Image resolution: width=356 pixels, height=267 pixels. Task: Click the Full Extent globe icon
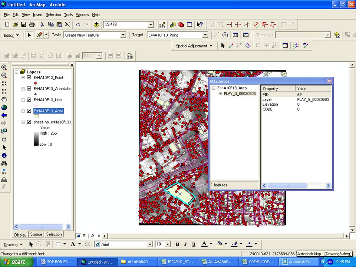tap(4, 108)
